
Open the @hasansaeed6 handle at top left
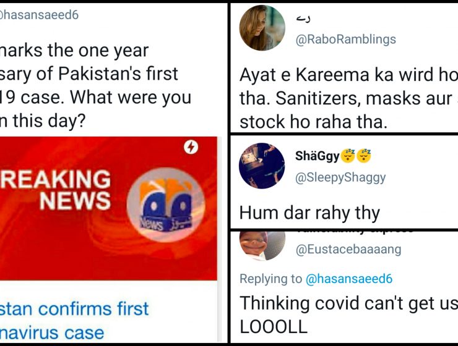point(39,15)
